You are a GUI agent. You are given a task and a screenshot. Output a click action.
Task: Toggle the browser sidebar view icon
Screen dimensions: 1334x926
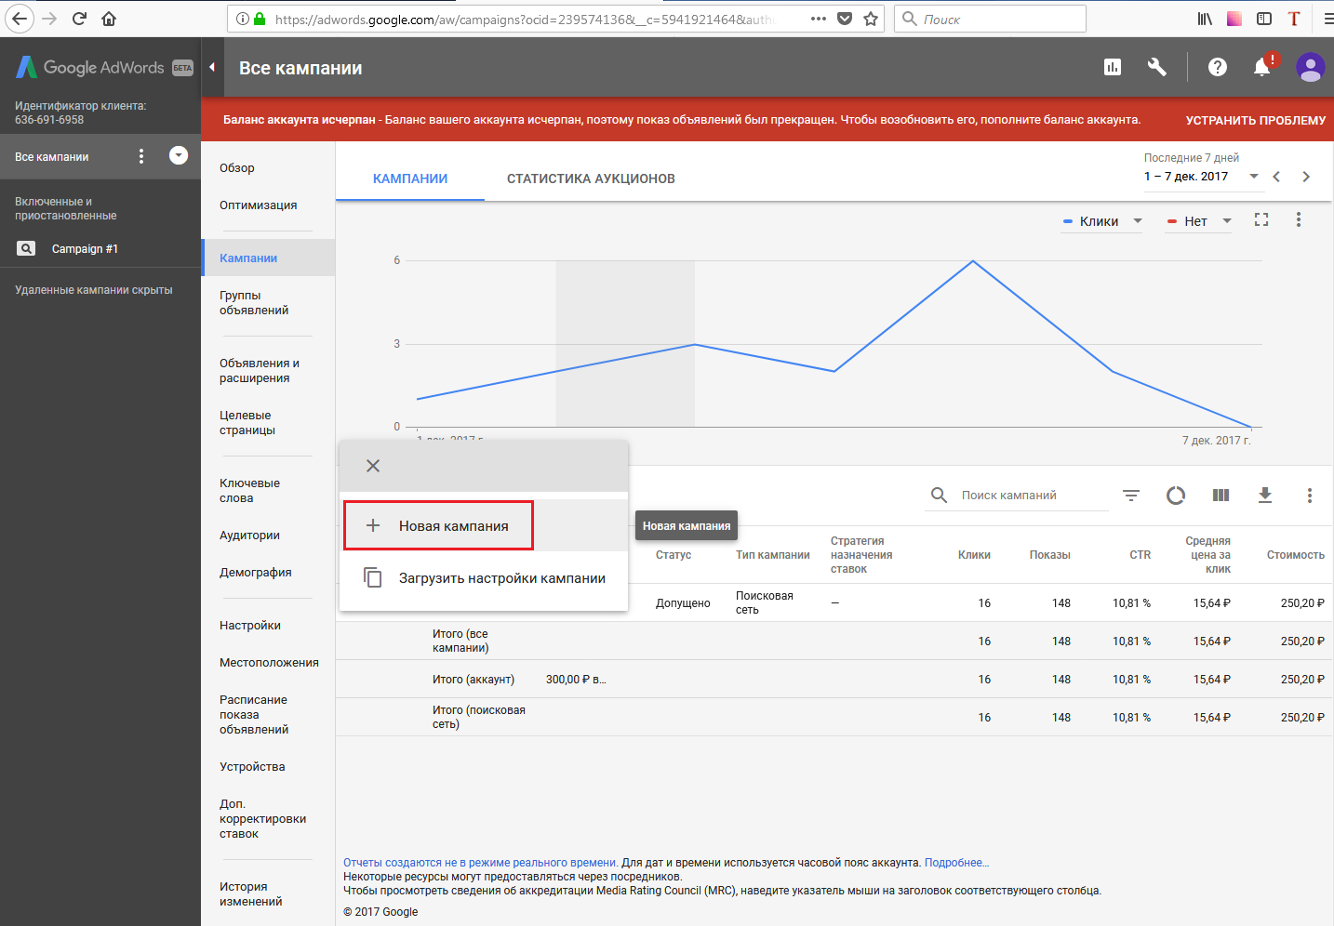(x=1264, y=19)
